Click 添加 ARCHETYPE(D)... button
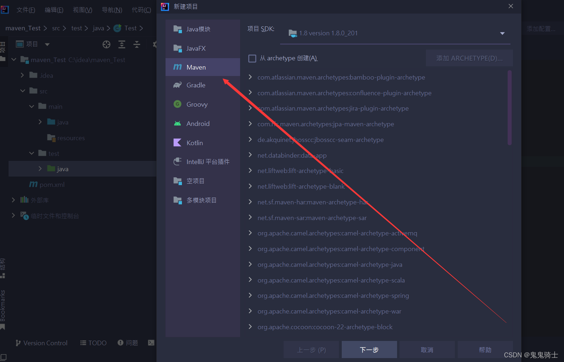 (x=469, y=58)
